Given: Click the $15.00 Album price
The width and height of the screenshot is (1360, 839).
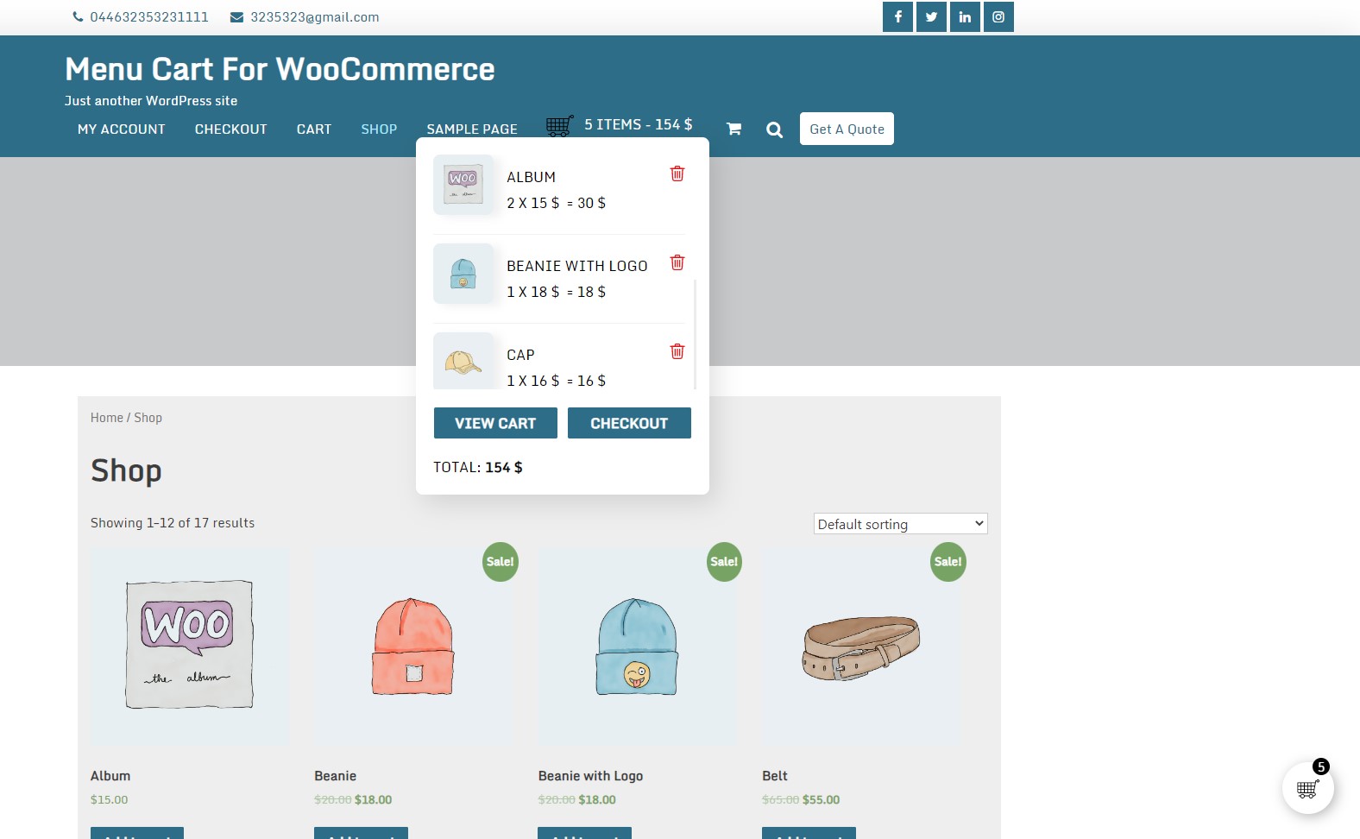Looking at the screenshot, I should point(110,800).
